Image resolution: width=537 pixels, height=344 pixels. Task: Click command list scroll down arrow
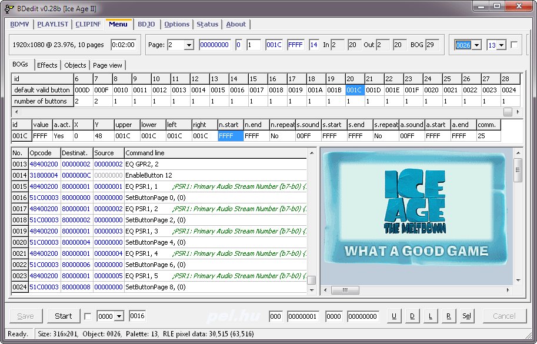pos(312,290)
